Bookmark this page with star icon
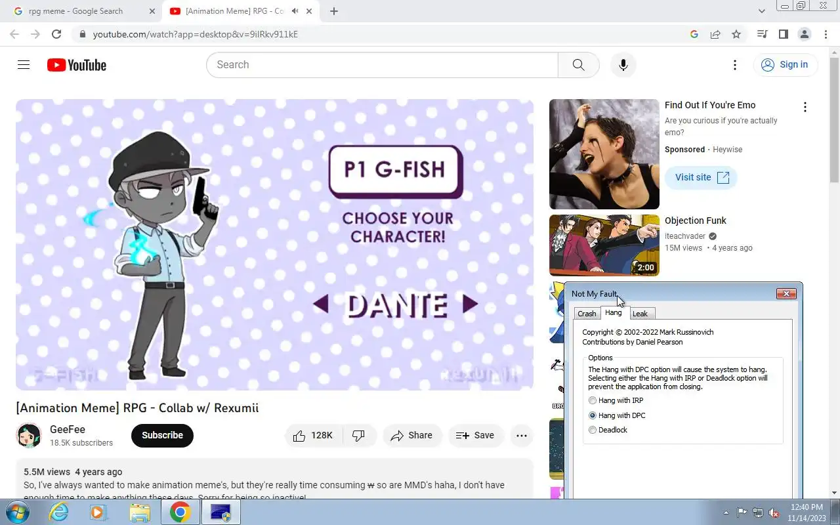 (x=736, y=34)
